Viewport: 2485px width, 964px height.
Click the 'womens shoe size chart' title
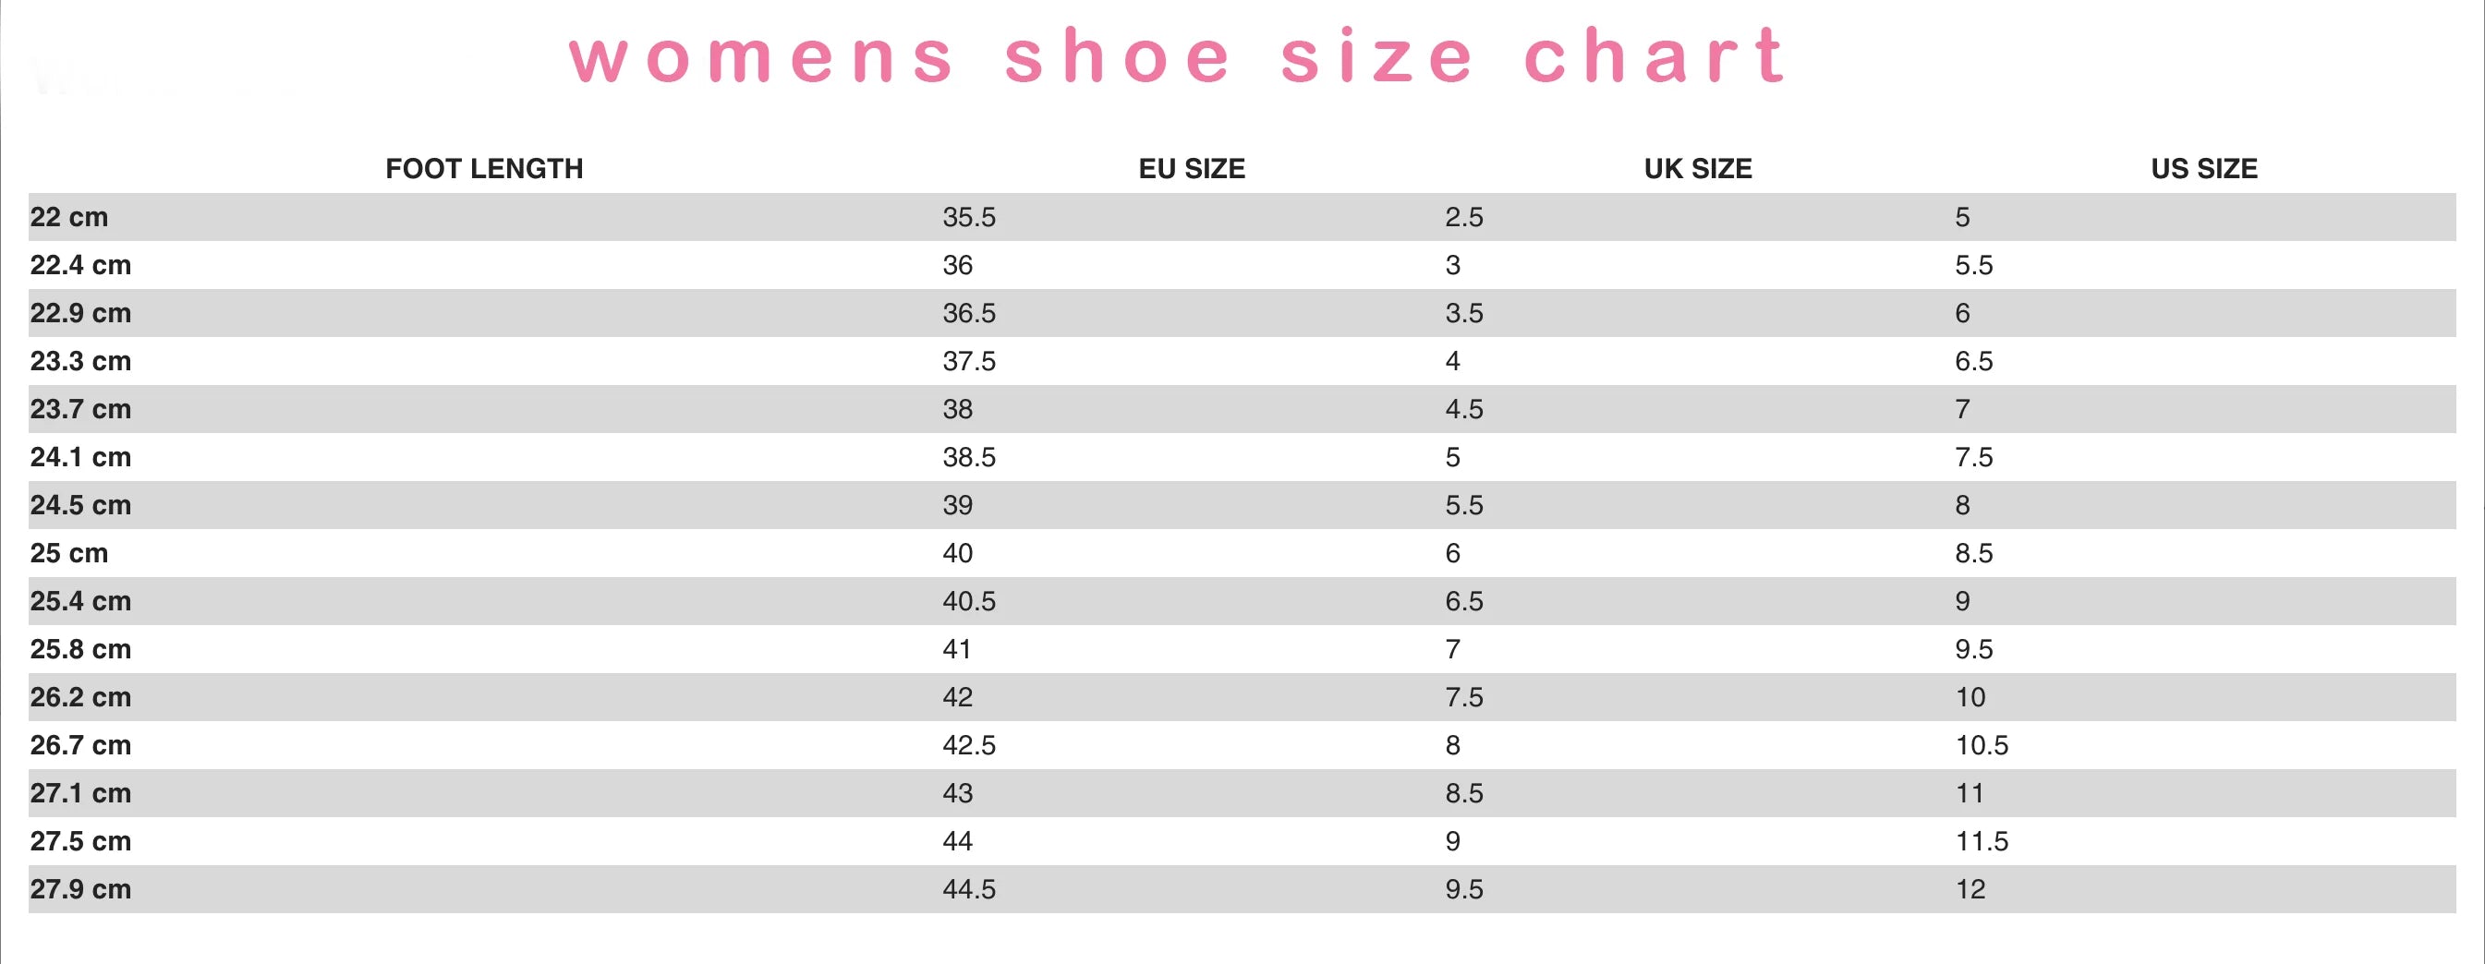[1177, 56]
